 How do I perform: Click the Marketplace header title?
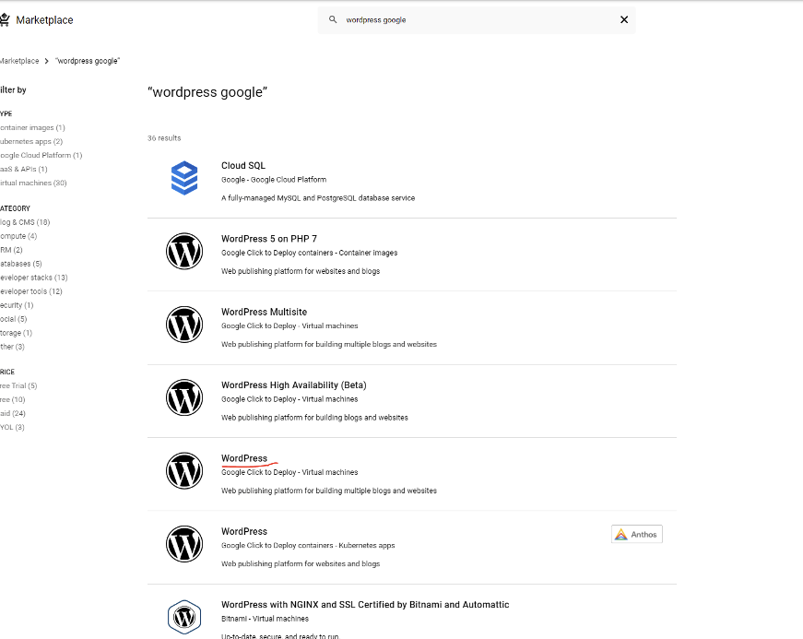[44, 20]
